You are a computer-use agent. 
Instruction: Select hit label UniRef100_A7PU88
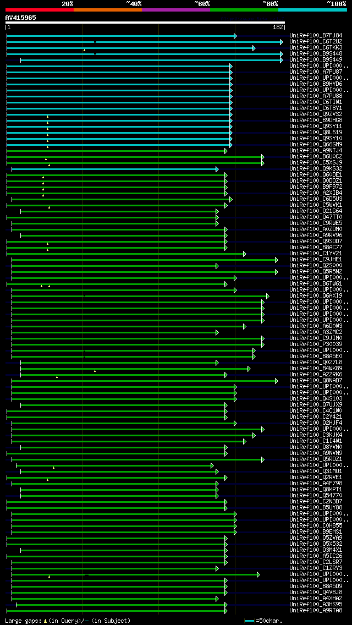(x=316, y=96)
